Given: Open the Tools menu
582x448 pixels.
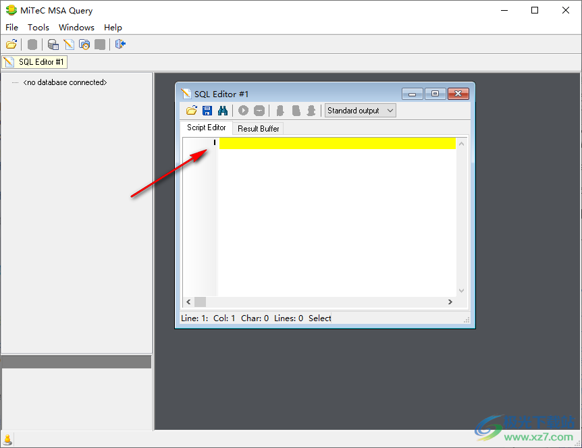Looking at the screenshot, I should click(x=38, y=28).
